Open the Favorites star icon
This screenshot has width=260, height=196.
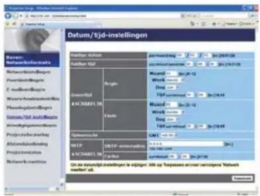[7, 24]
